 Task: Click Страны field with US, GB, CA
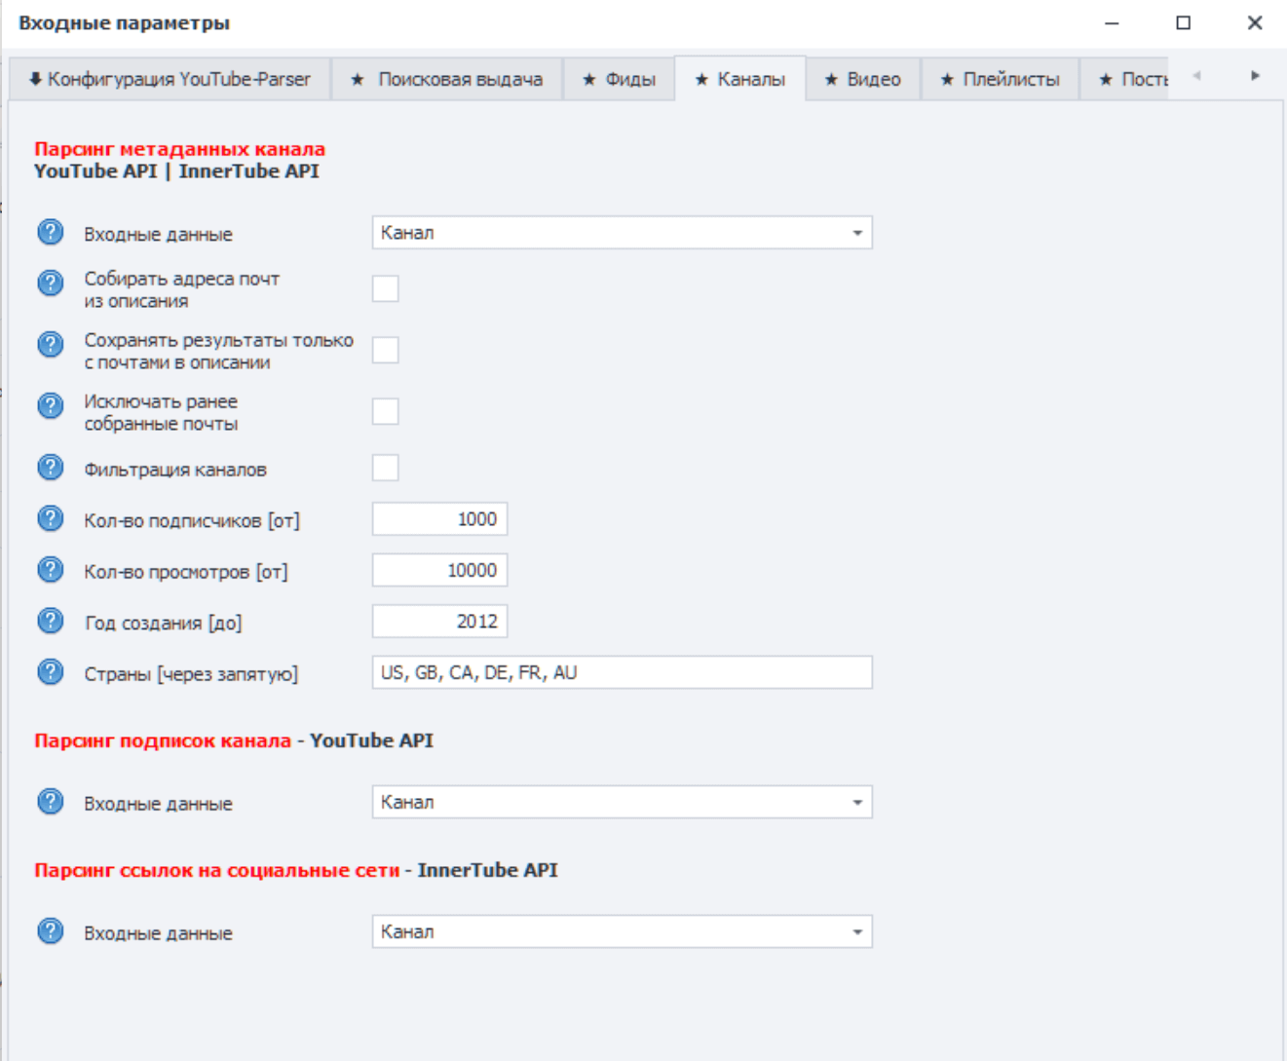click(x=623, y=672)
